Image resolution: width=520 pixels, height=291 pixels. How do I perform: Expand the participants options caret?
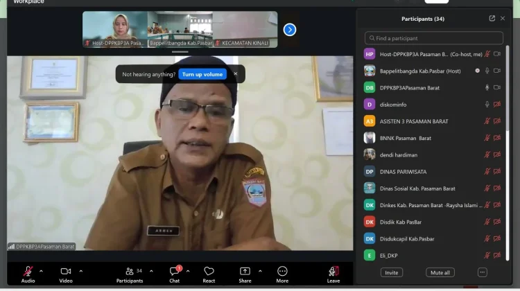[151, 271]
